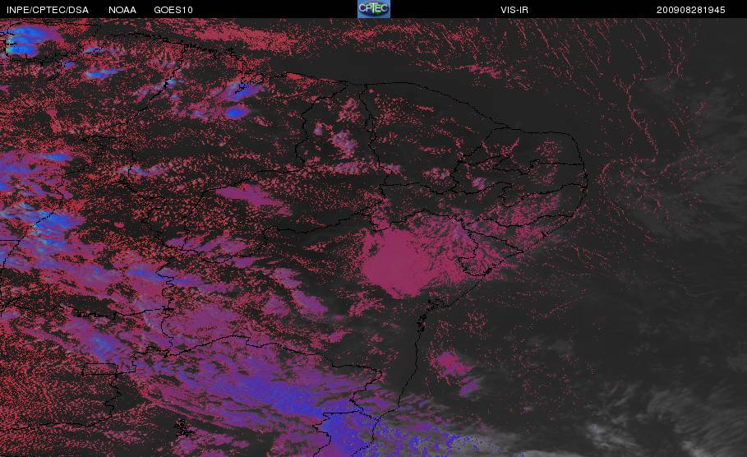Click the small bright blue oval cloud
The height and width of the screenshot is (457, 747).
[237, 112]
